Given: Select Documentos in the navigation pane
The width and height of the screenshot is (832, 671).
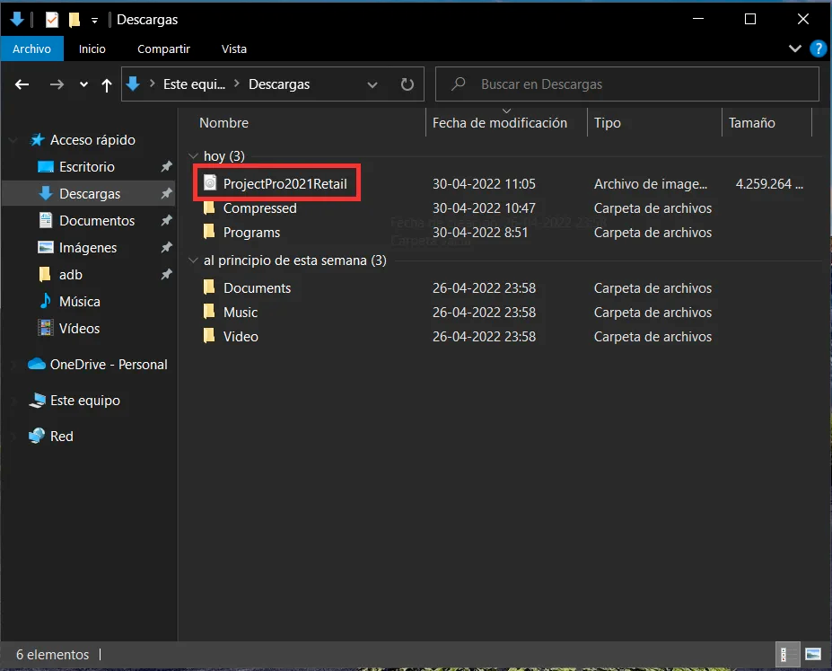Looking at the screenshot, I should (97, 220).
